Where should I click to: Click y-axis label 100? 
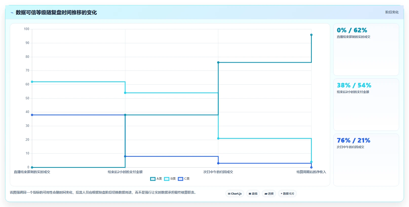pos(27,29)
